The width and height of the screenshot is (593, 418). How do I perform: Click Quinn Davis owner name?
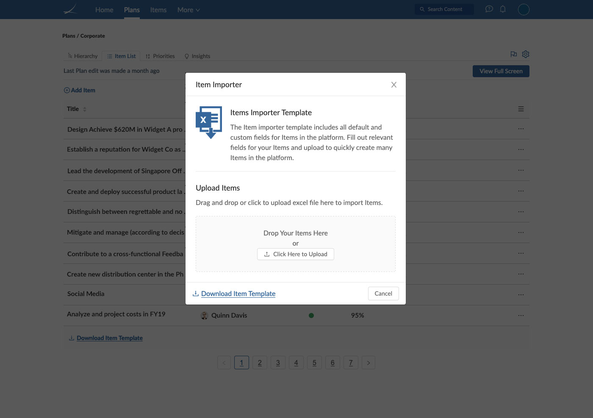(x=229, y=316)
